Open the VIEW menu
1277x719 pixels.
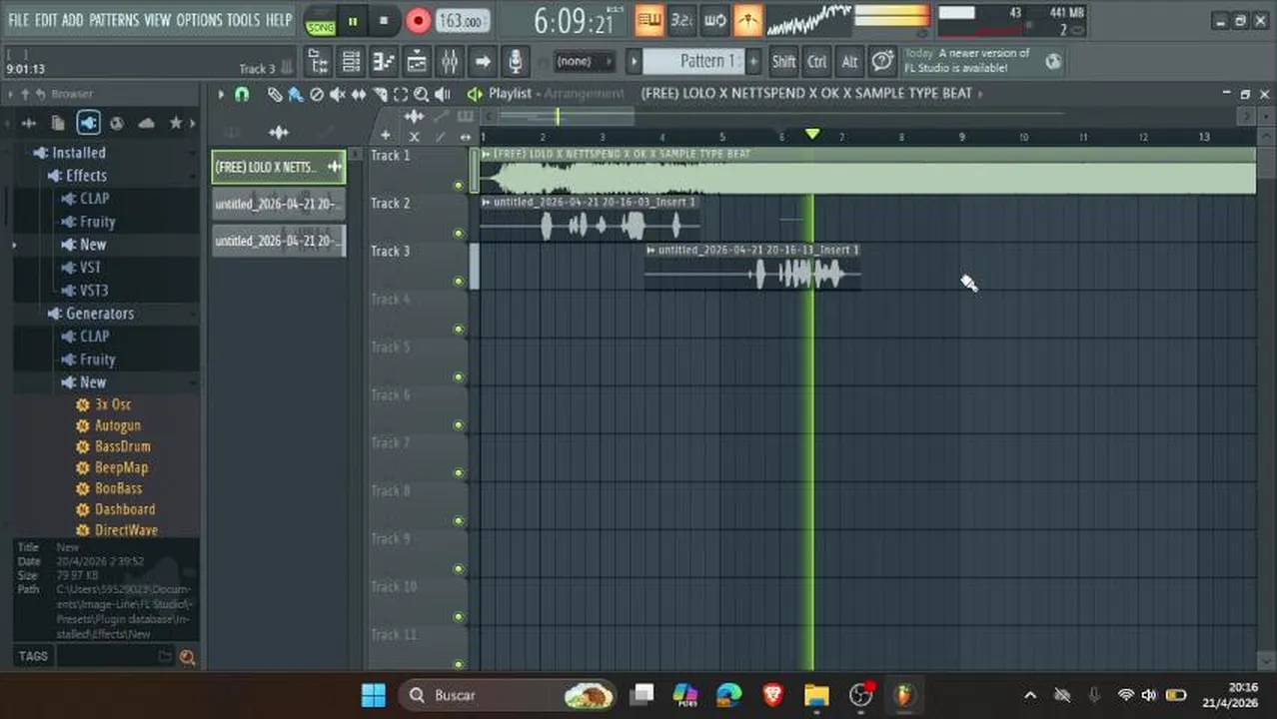[158, 20]
